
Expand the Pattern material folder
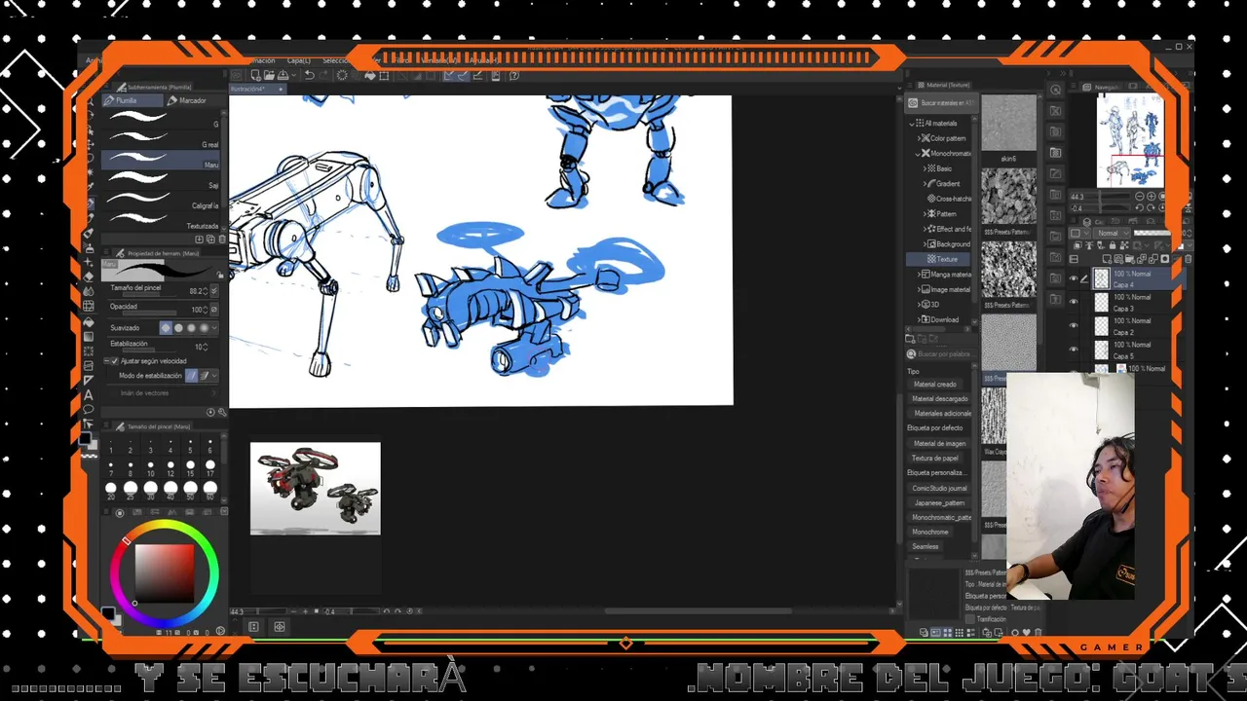coord(926,214)
